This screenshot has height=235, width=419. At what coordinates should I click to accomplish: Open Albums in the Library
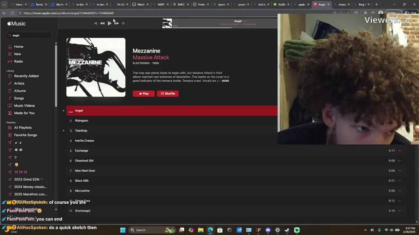coord(20,91)
